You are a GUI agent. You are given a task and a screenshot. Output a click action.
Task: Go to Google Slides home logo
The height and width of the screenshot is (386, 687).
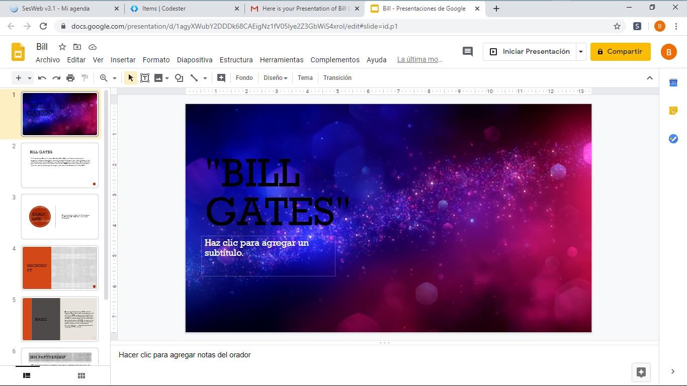[x=18, y=52]
